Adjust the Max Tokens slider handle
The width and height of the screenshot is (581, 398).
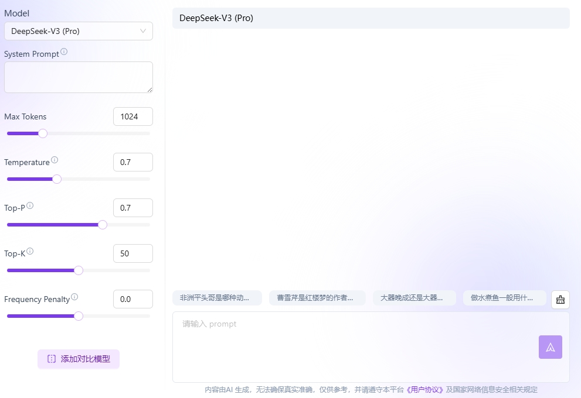[x=43, y=133]
